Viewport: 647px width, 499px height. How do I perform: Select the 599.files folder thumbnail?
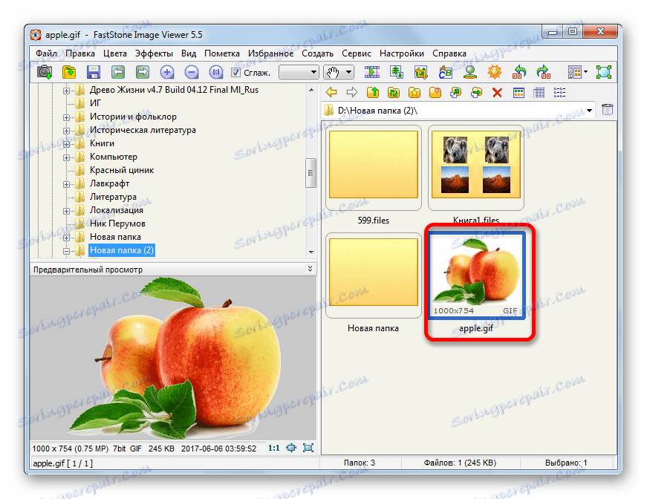[x=374, y=169]
